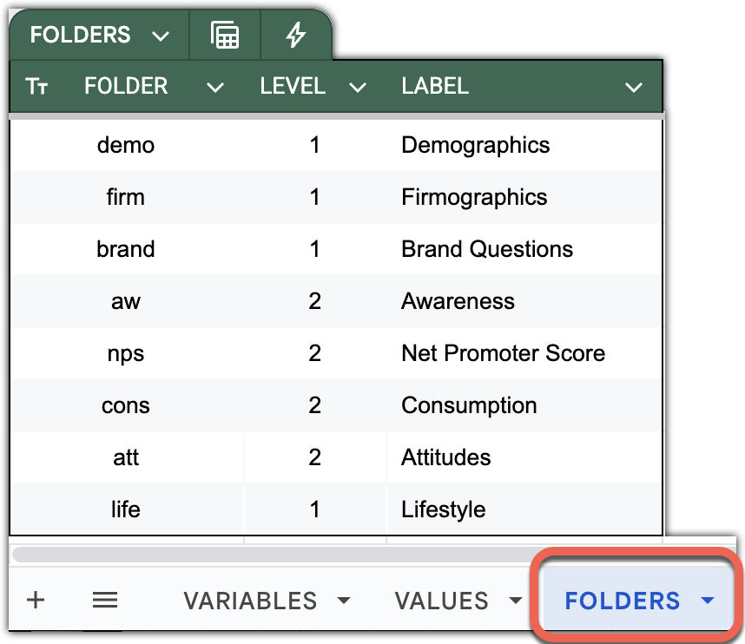Screen dimensions: 745x644
Task: Open the LEVEL column dropdown arrow
Action: [x=357, y=87]
